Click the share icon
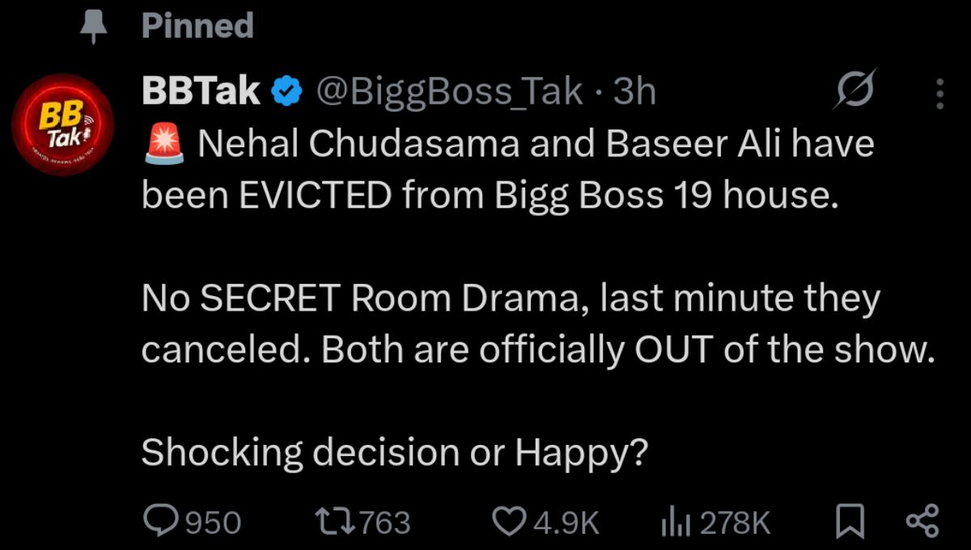The height and width of the screenshot is (550, 971). pos(922,521)
